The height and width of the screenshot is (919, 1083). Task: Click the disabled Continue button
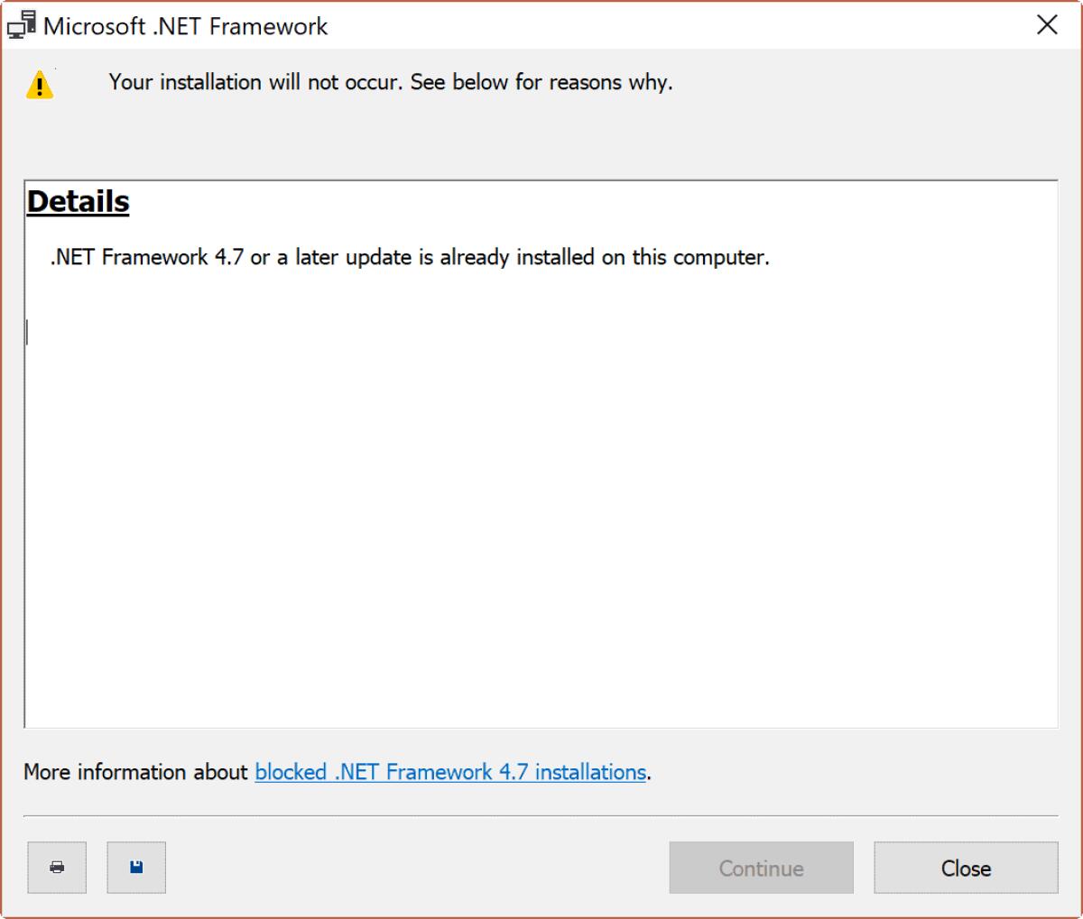tap(761, 868)
